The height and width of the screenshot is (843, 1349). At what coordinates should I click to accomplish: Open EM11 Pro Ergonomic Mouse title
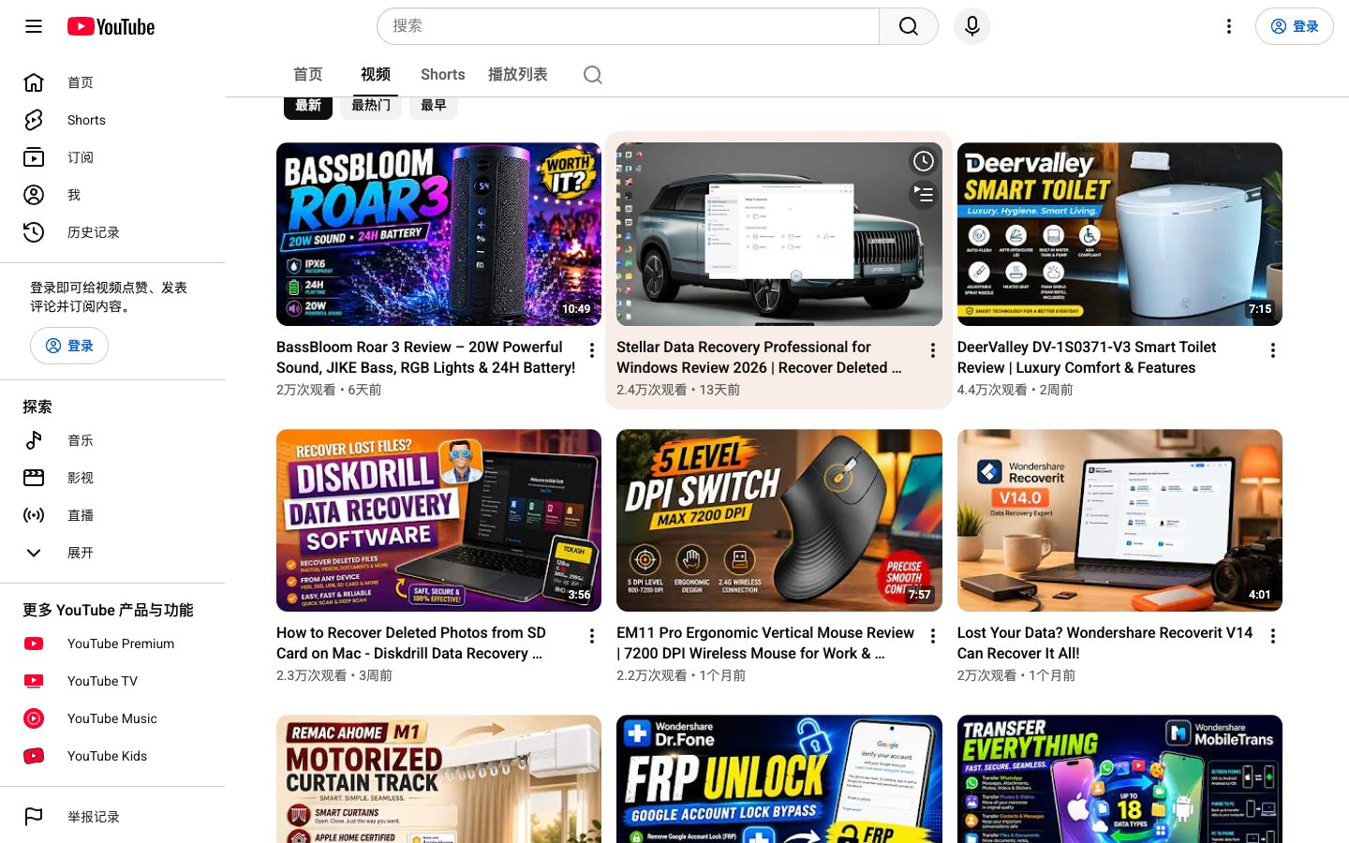(765, 643)
